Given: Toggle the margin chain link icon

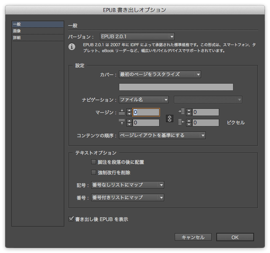Looking at the screenshot, I should (170, 119).
